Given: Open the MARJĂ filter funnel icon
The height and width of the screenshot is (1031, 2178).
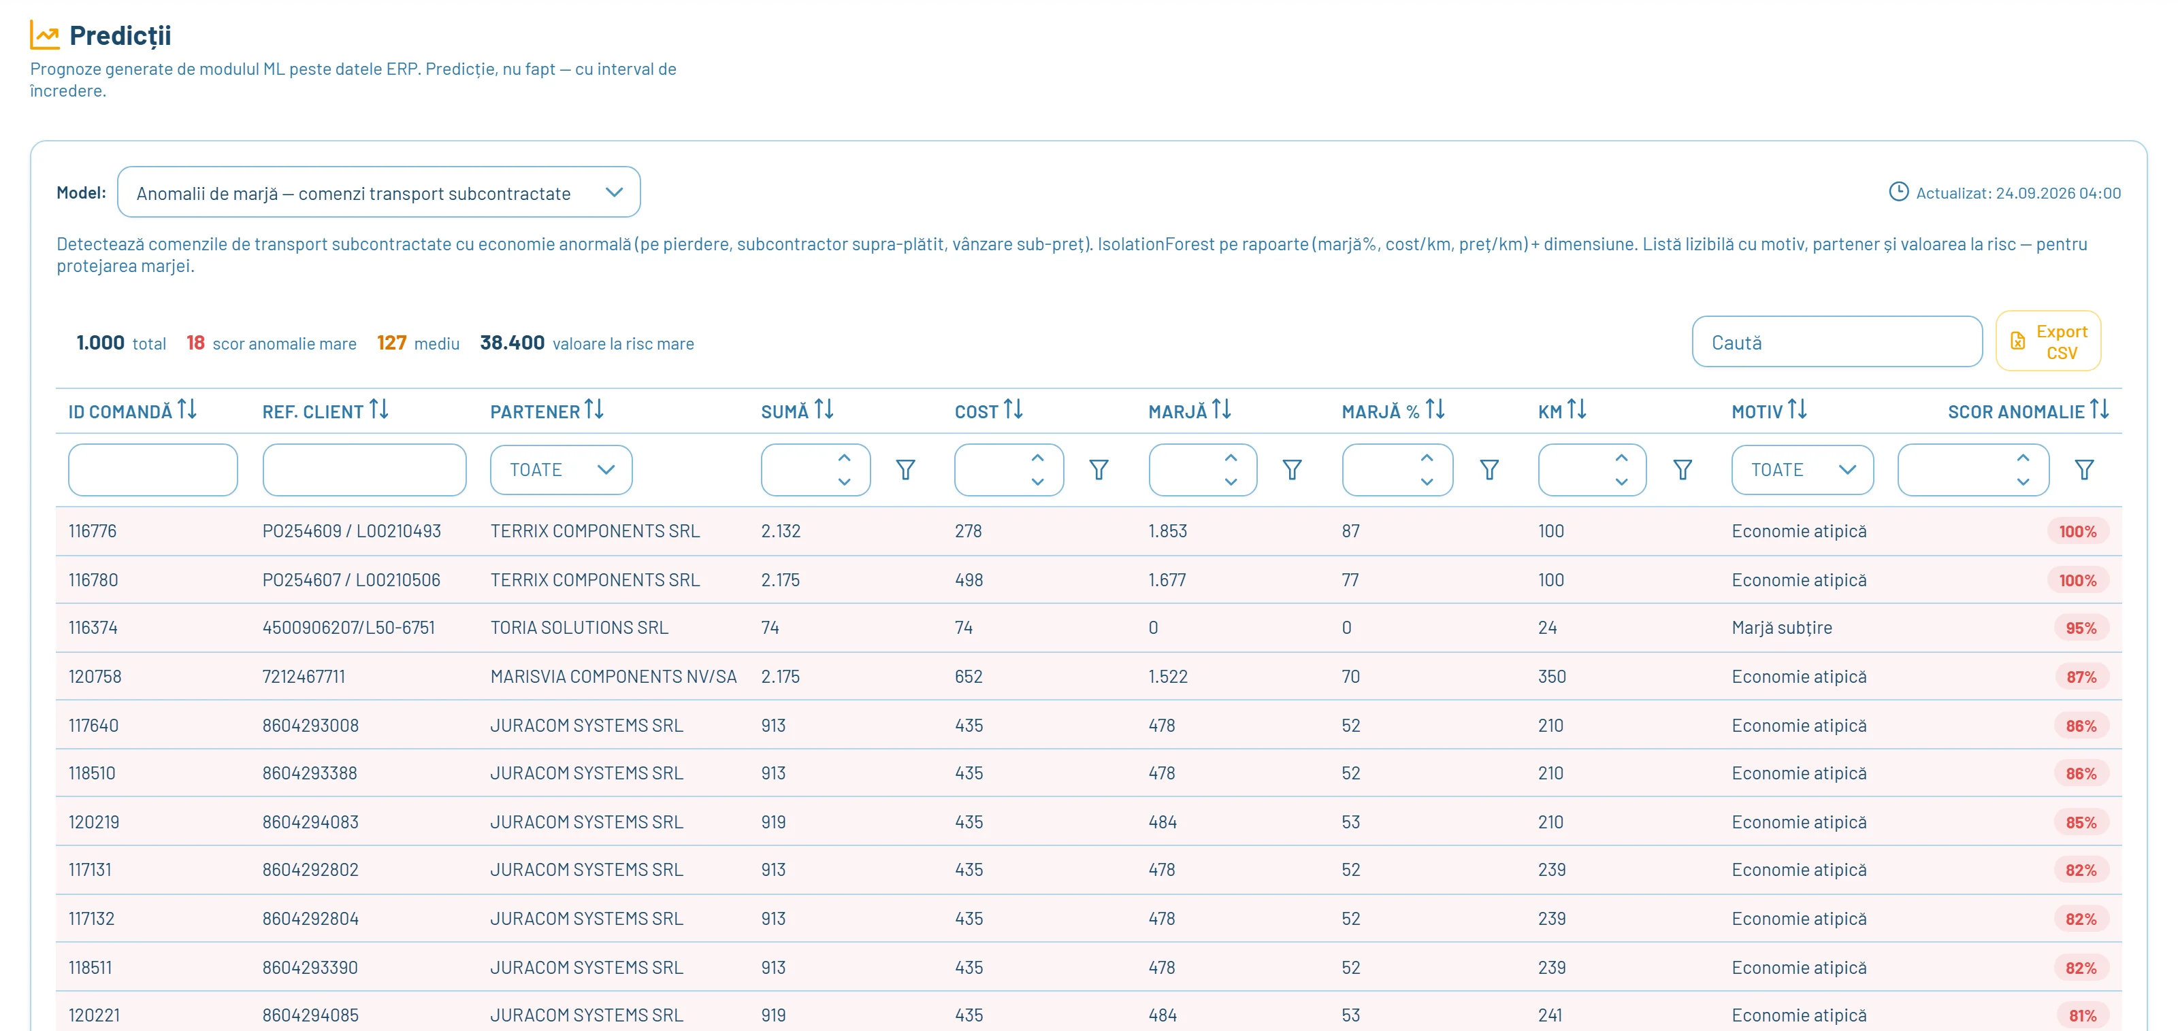Looking at the screenshot, I should pyautogui.click(x=1292, y=470).
